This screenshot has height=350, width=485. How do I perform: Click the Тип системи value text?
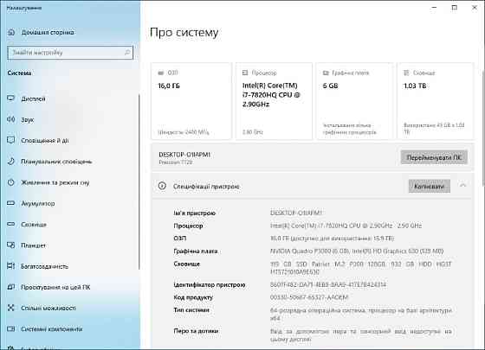click(x=361, y=314)
